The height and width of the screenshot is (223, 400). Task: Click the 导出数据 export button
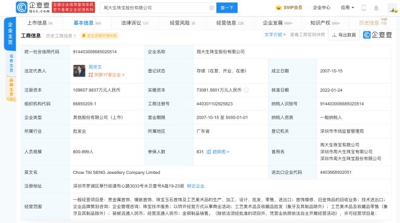pyautogui.click(x=344, y=35)
